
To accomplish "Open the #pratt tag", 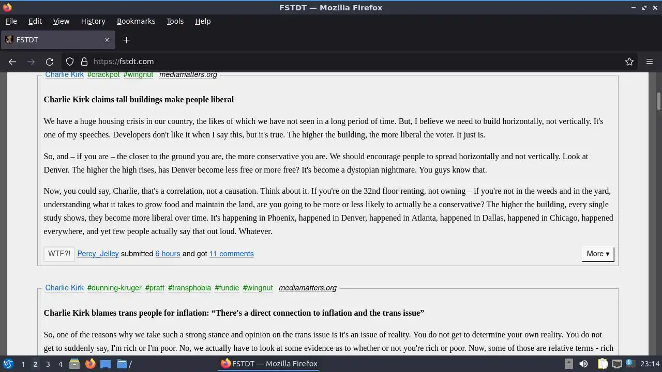I will pos(155,288).
